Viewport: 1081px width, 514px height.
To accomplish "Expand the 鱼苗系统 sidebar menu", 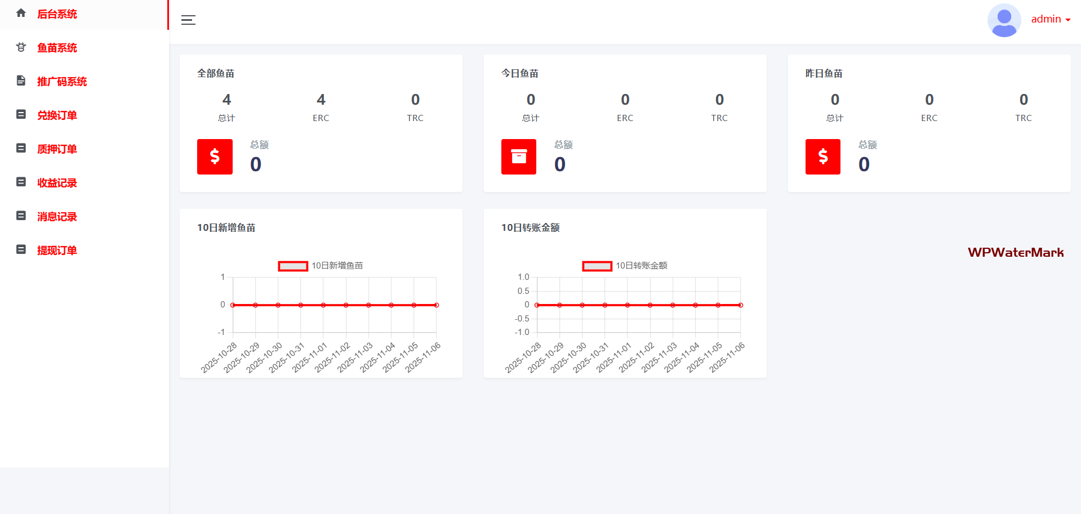I will pyautogui.click(x=57, y=48).
